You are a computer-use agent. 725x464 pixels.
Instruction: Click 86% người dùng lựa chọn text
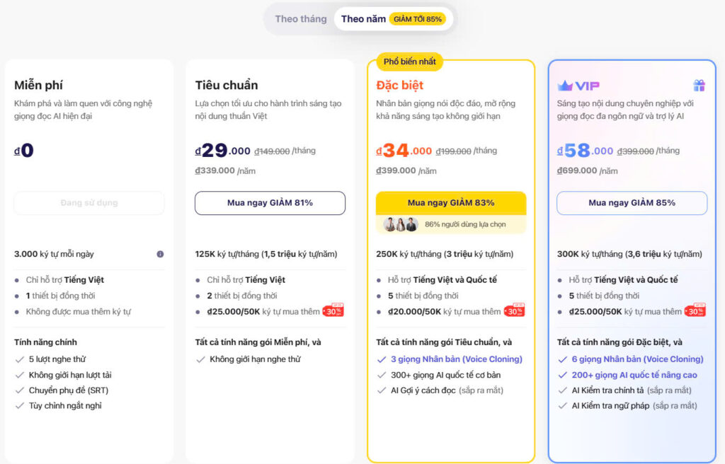tap(465, 225)
